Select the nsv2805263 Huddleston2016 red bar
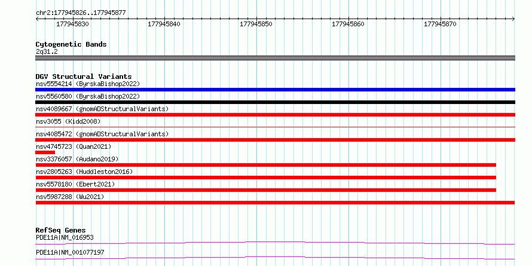Viewport: 532px width, 266px height. point(265,178)
